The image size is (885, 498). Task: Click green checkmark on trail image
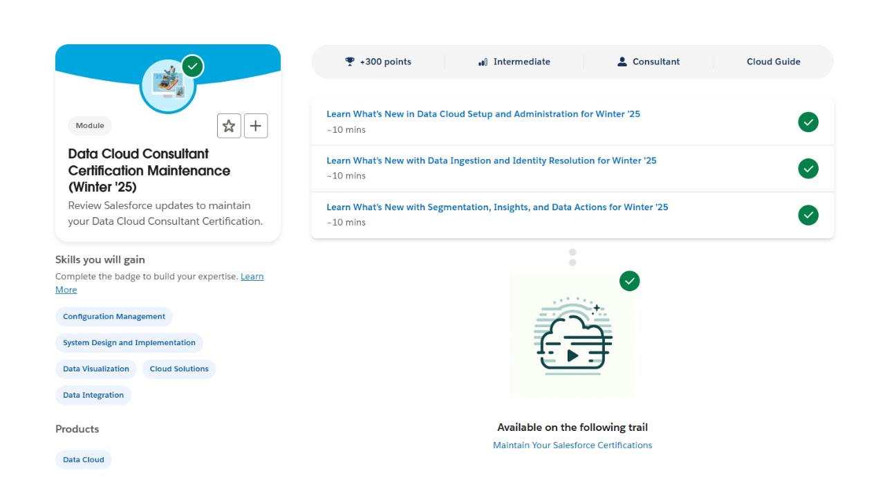[x=629, y=281]
